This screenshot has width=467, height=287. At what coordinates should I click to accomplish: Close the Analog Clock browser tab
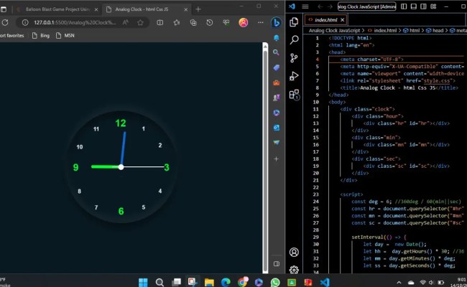[186, 9]
